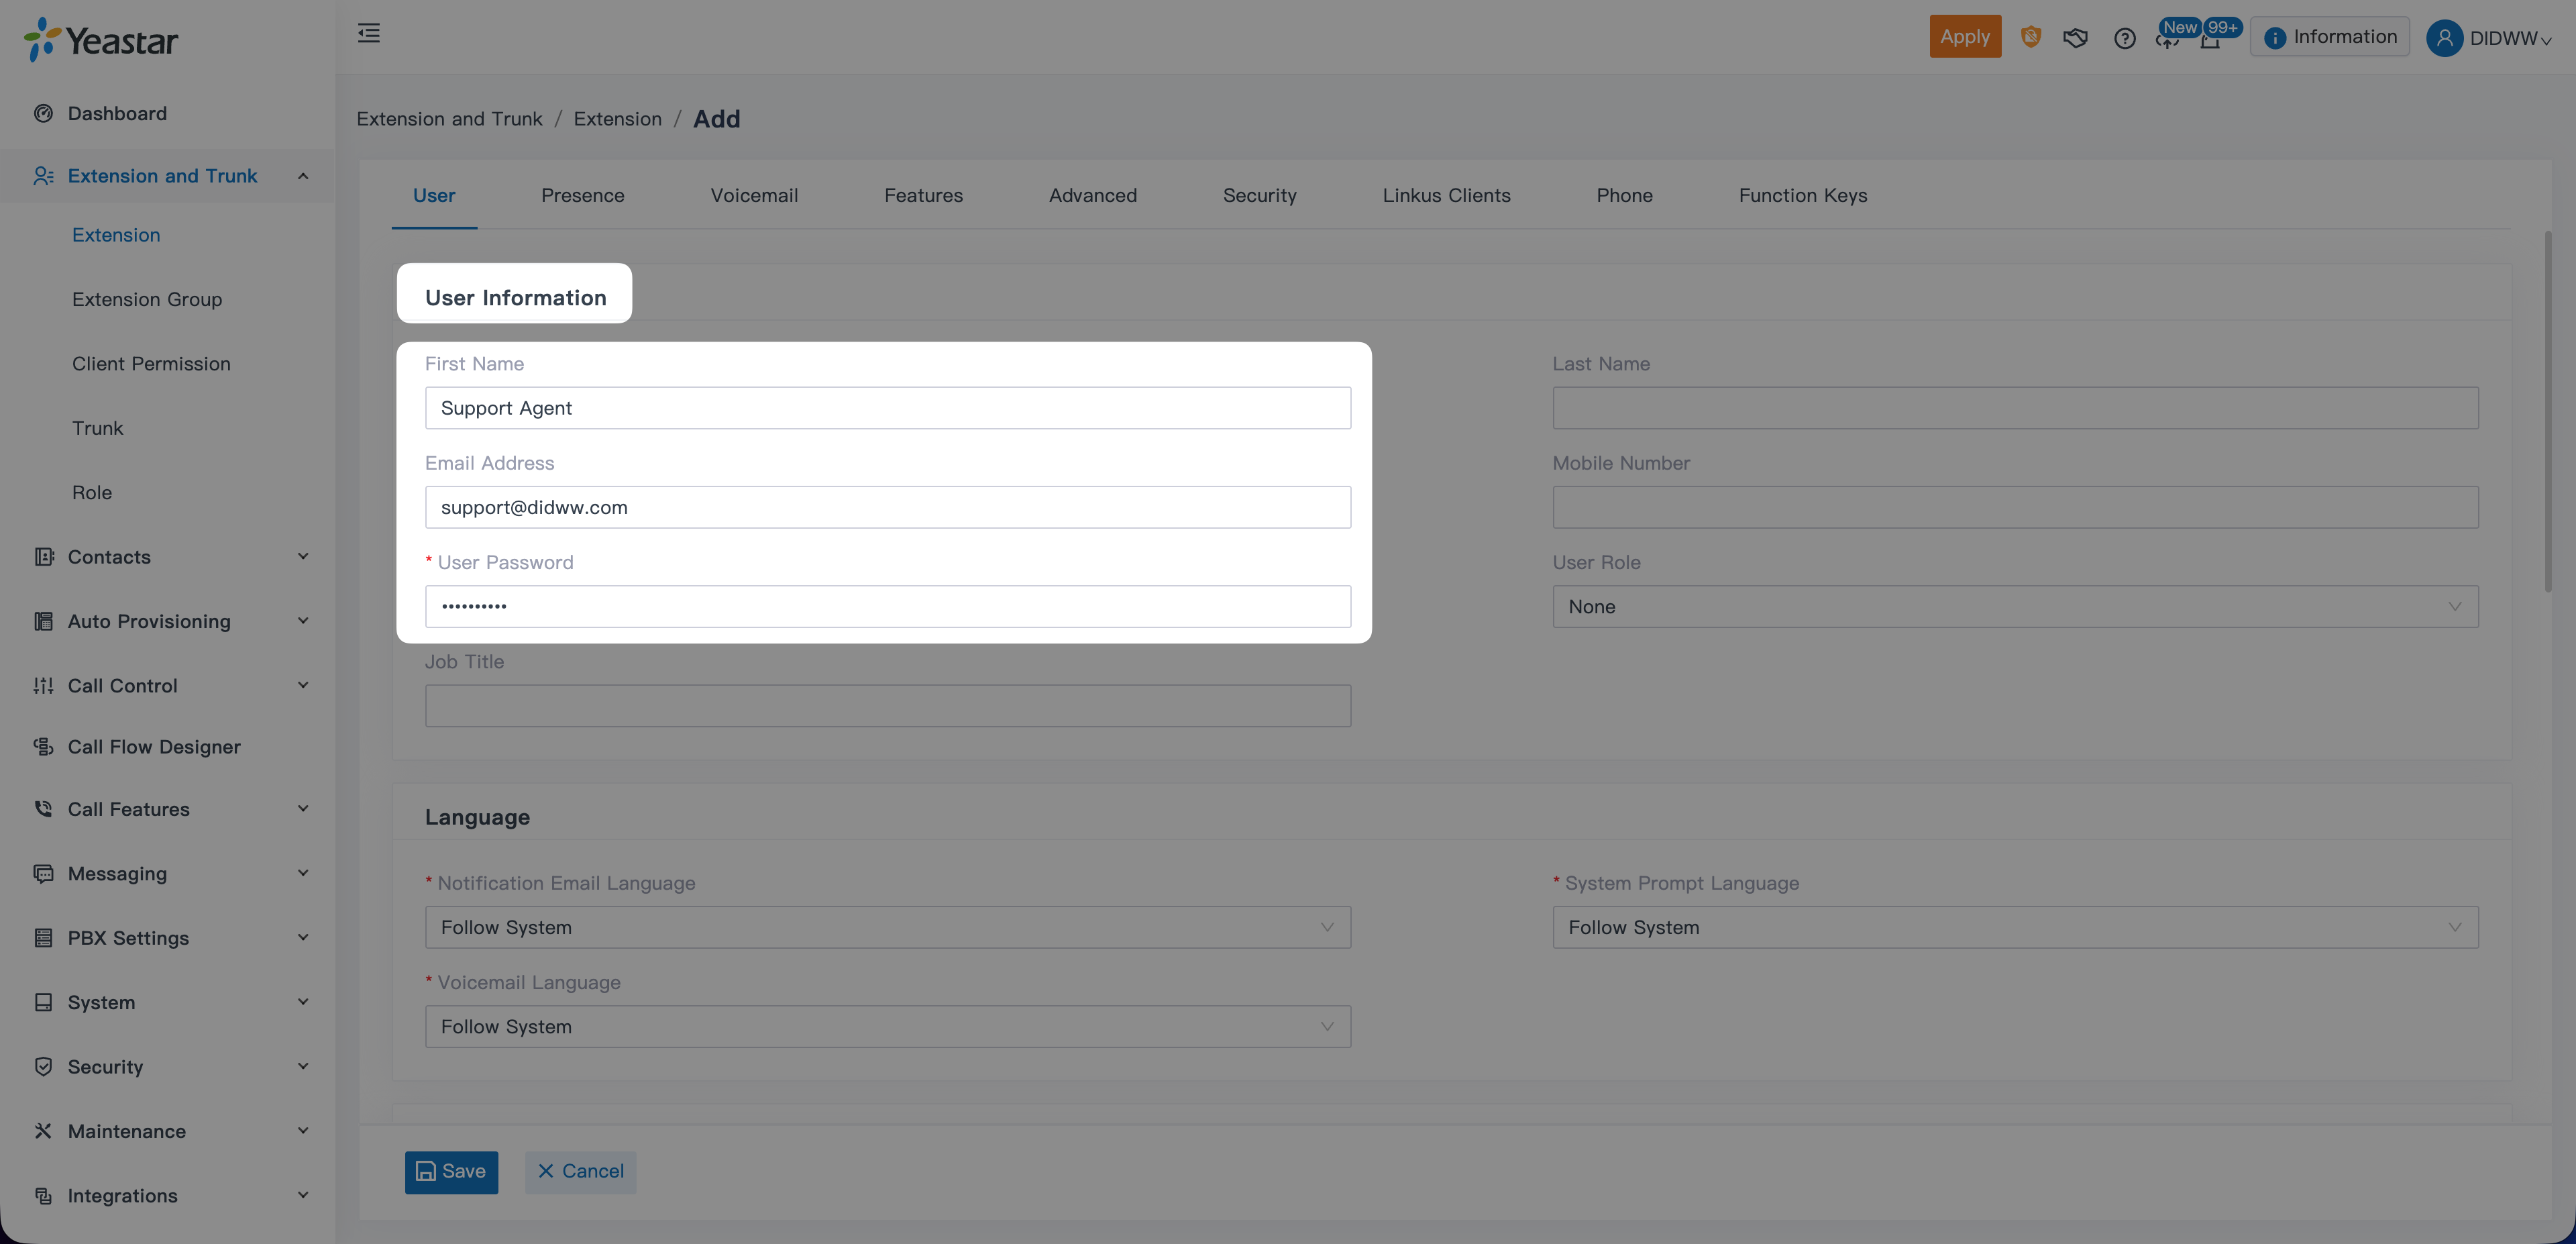This screenshot has height=1244, width=2576.
Task: Open Call Flow Designer from the sidebar
Action: (154, 747)
